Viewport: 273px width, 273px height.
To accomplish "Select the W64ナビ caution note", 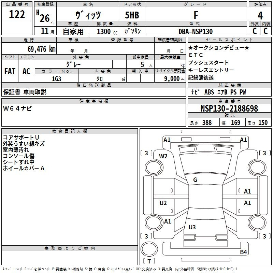I will pyautogui.click(x=17, y=108).
